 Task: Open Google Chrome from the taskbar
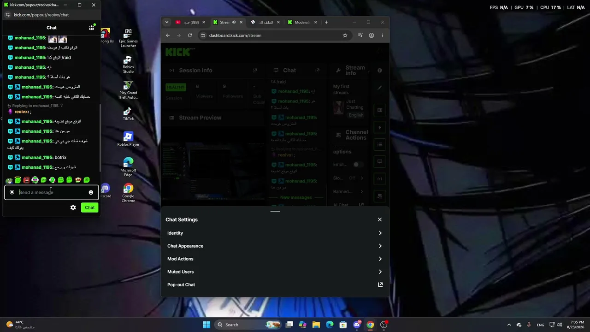(370, 325)
